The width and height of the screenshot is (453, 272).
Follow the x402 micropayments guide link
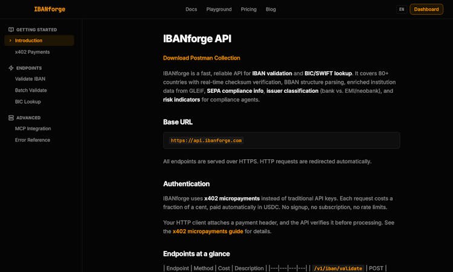click(208, 231)
